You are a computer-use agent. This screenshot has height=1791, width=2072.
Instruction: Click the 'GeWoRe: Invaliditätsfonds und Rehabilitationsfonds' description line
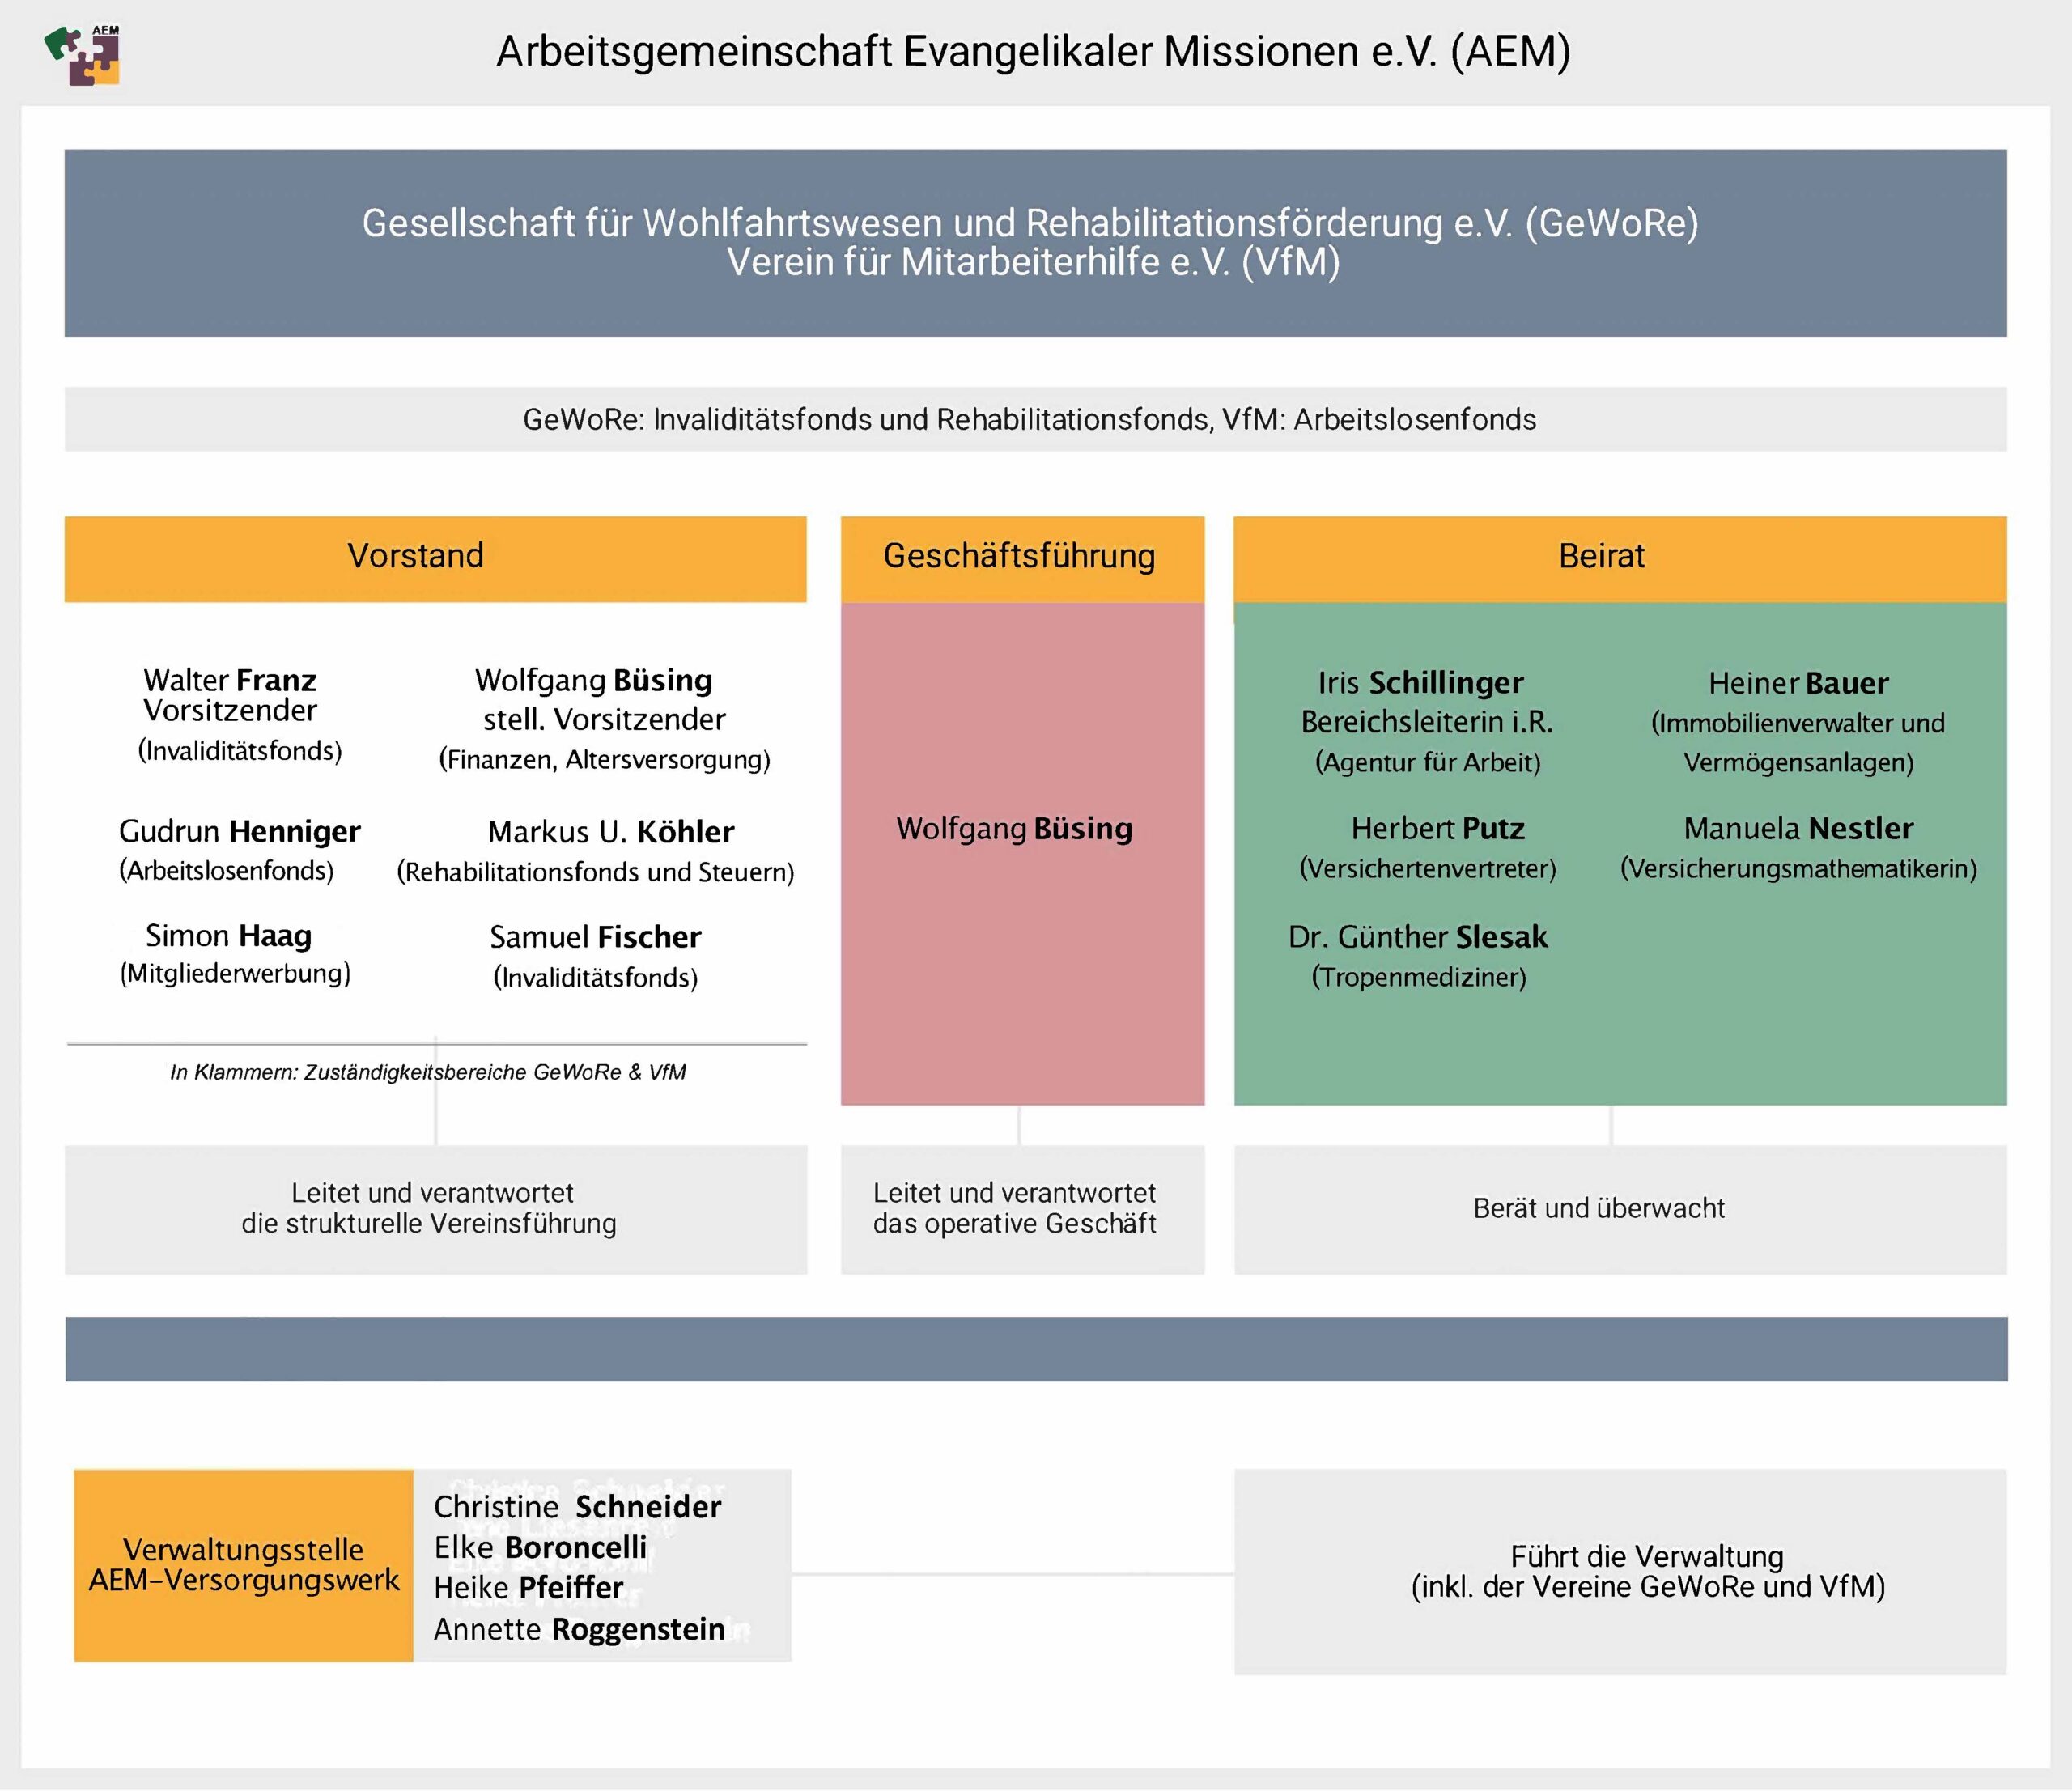click(1035, 419)
